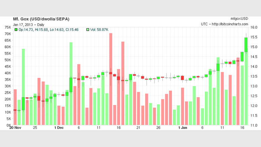Click the '45K' volume axis label
This screenshot has width=261, height=147.
[8, 67]
